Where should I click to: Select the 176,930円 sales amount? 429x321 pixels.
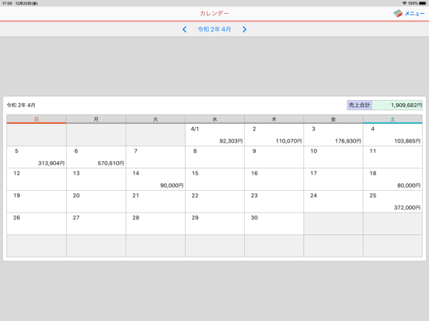(x=348, y=141)
